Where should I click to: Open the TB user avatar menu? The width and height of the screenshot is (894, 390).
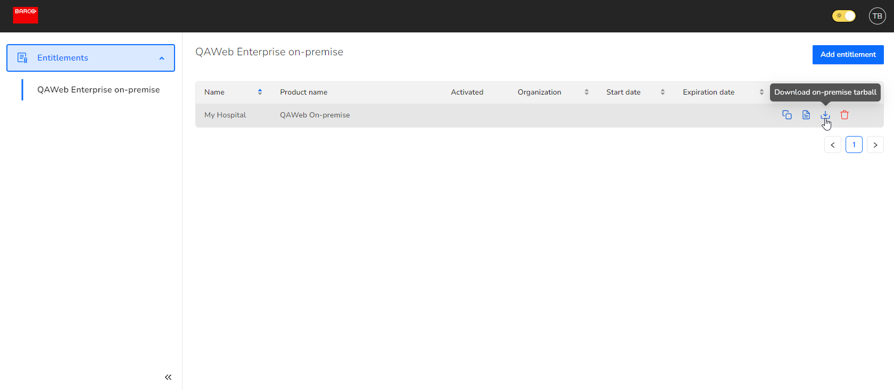point(877,16)
